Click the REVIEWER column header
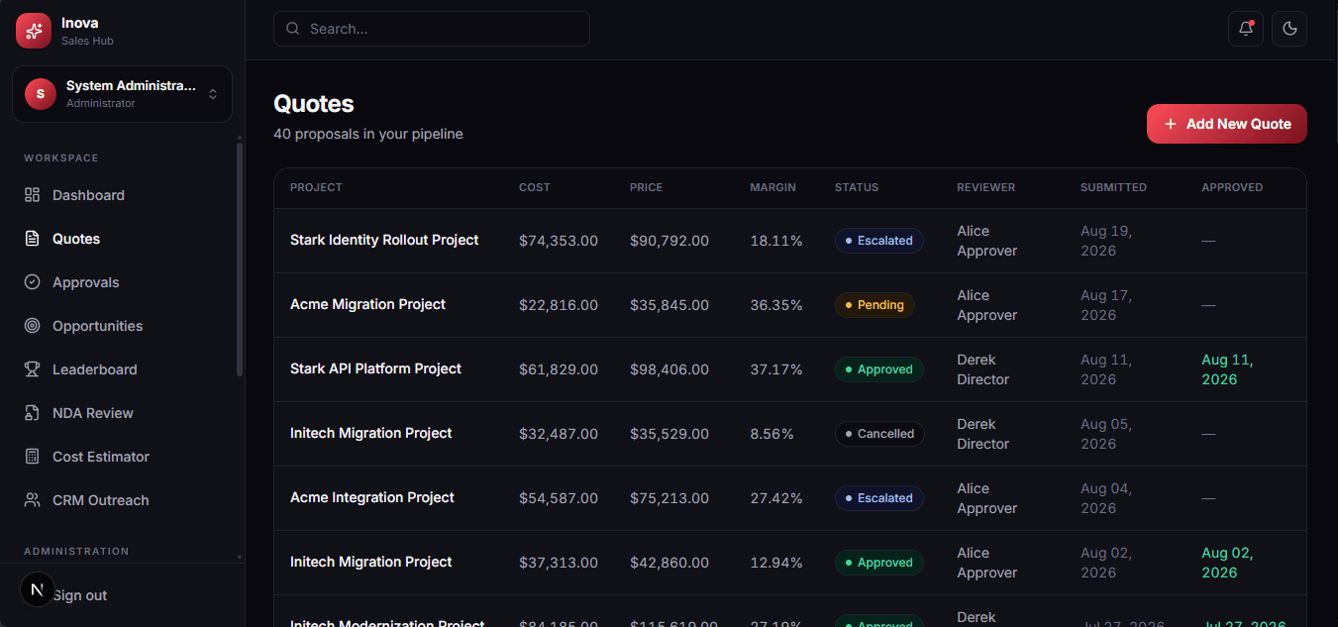1338x627 pixels. coord(985,187)
